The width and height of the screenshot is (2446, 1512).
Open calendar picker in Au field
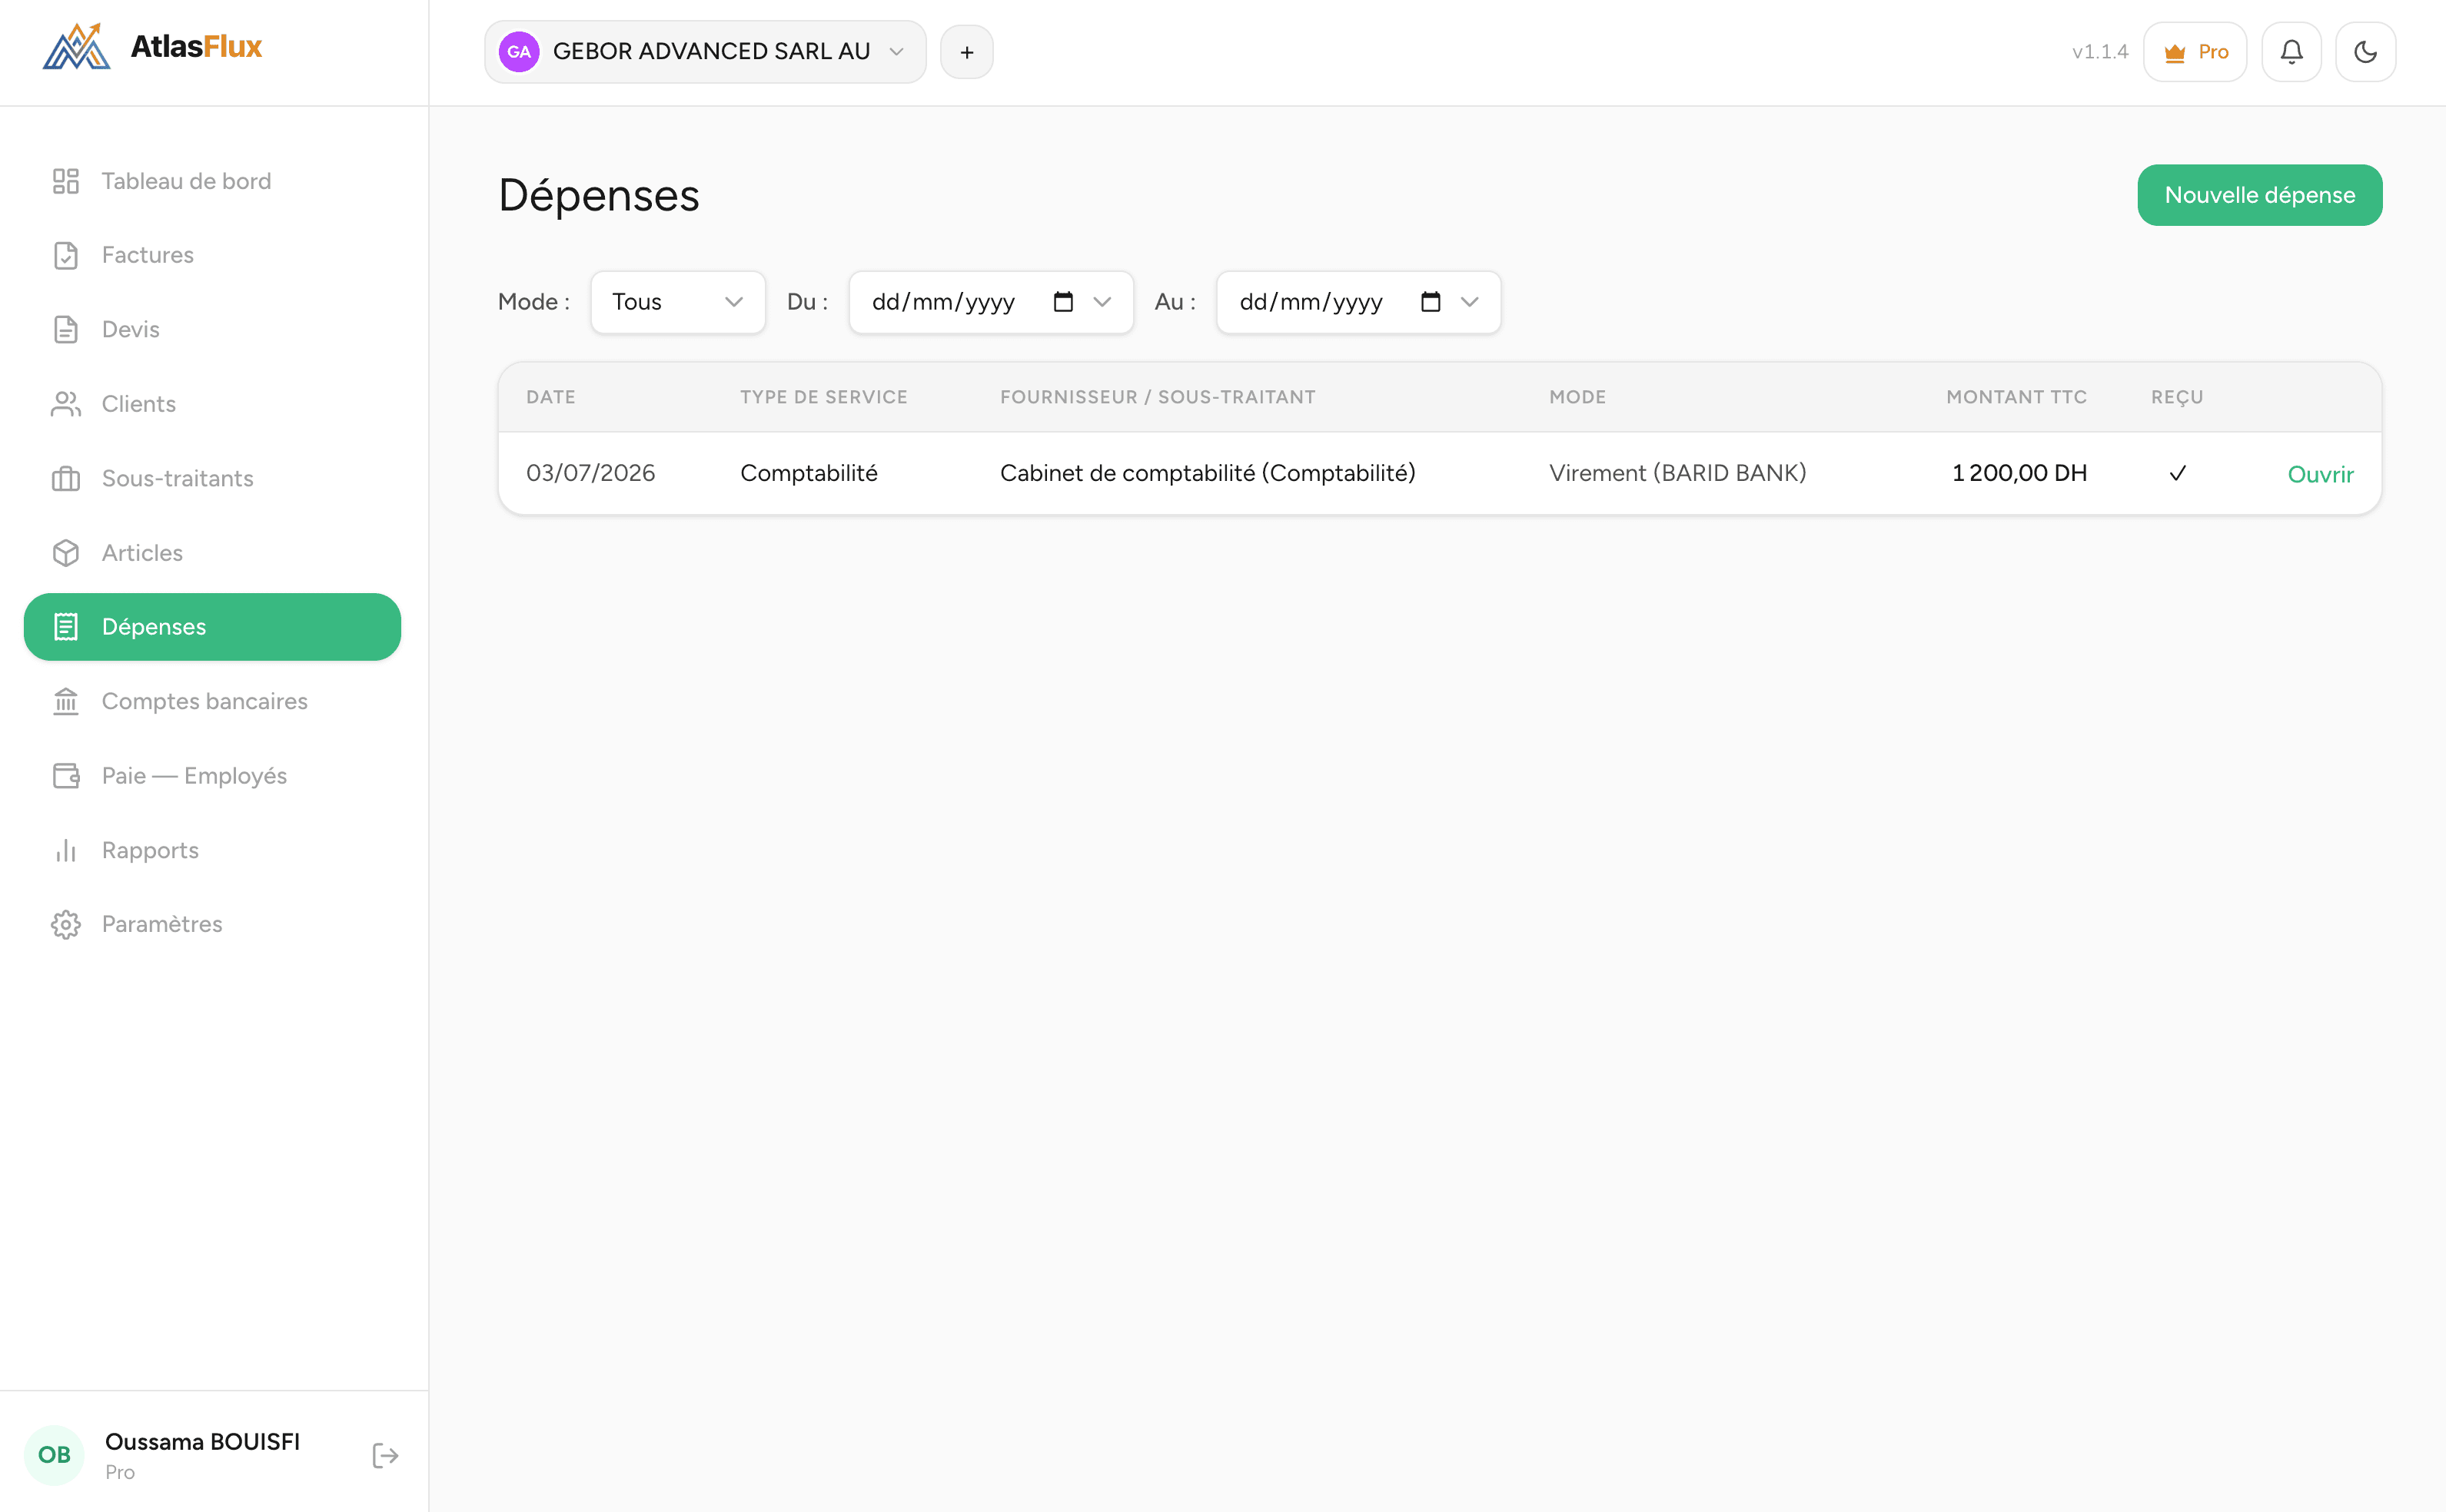tap(1431, 302)
